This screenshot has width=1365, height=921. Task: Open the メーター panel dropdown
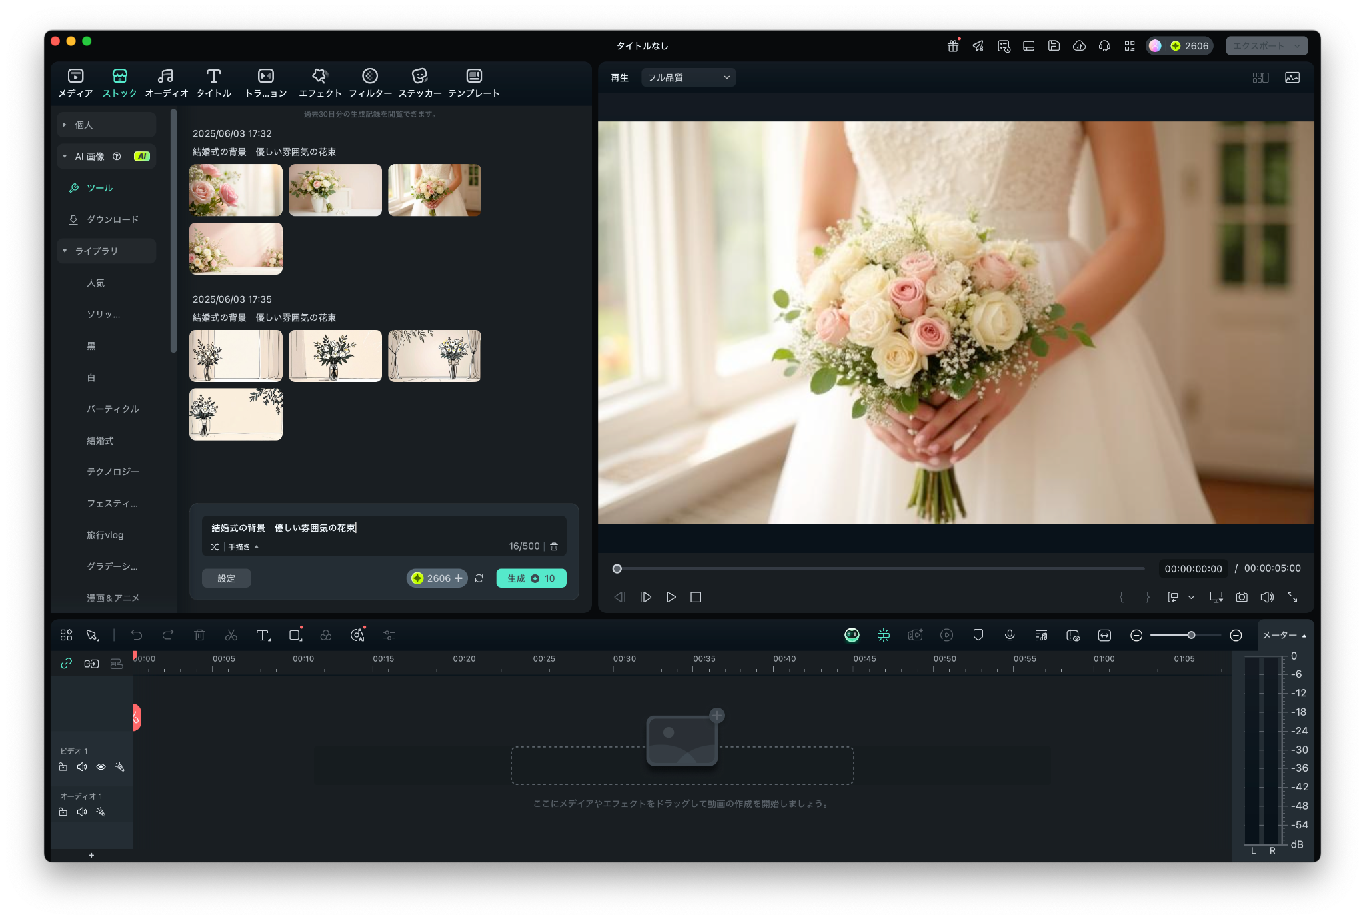[1284, 635]
